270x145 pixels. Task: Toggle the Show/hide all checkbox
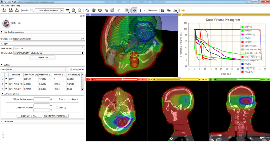coord(71,69)
